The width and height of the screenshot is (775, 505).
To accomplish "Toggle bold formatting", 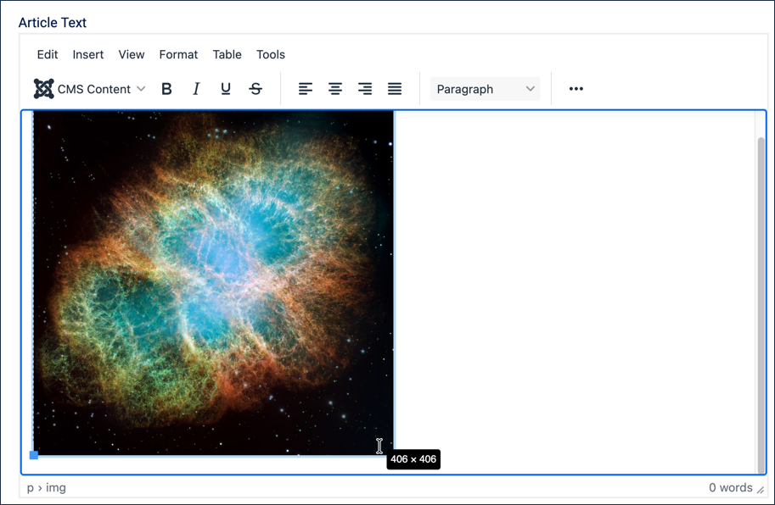I will tap(166, 89).
